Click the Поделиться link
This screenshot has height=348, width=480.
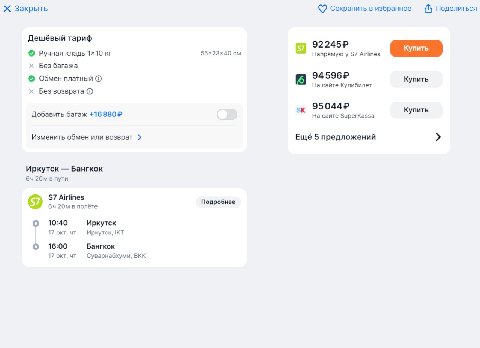456,9
